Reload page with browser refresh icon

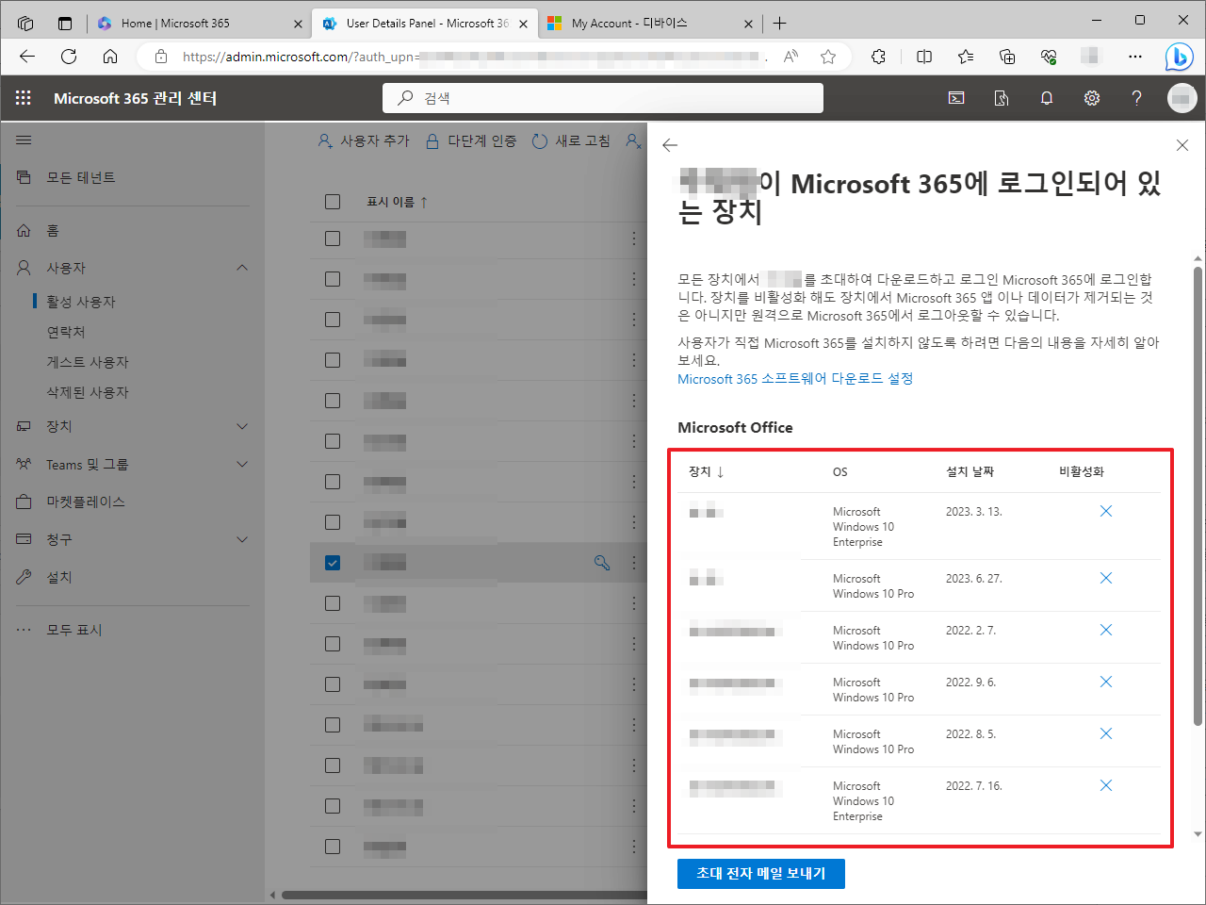pos(69,57)
